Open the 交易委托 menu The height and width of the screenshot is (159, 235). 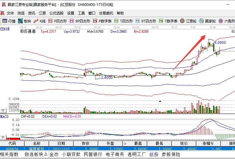[x=106, y=13]
